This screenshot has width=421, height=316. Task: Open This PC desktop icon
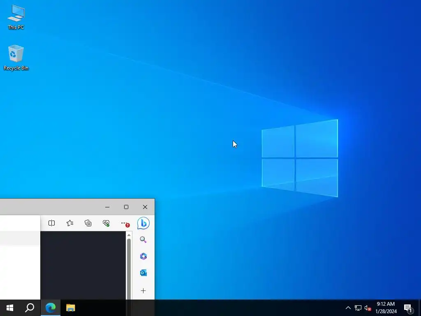pos(16,16)
